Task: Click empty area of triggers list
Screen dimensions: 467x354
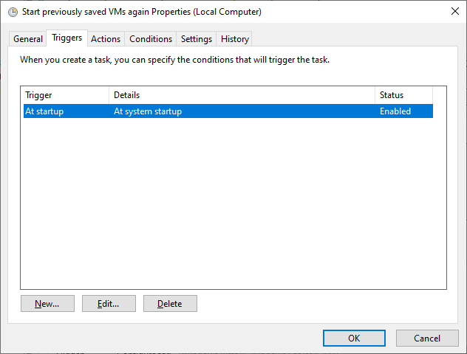Action: (234, 202)
